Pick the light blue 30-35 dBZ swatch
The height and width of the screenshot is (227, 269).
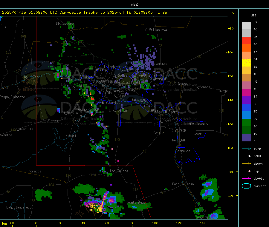coord(246,115)
